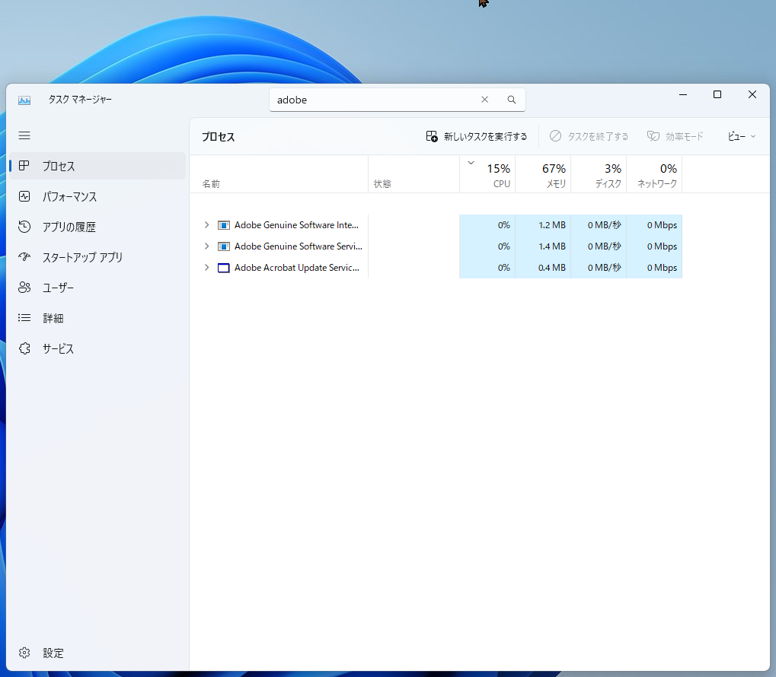Select the スタートアップ アプリ sidebar icon

[x=24, y=257]
